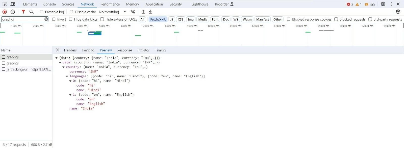Viewport: 404px width, 148px height.
Task: Enable 3rd-party requests checkbox
Action: (x=370, y=19)
